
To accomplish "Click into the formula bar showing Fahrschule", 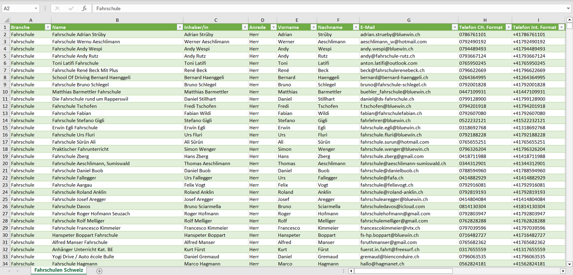I will click(x=317, y=8).
